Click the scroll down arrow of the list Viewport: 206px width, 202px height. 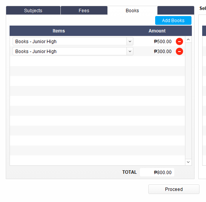pos(188,162)
